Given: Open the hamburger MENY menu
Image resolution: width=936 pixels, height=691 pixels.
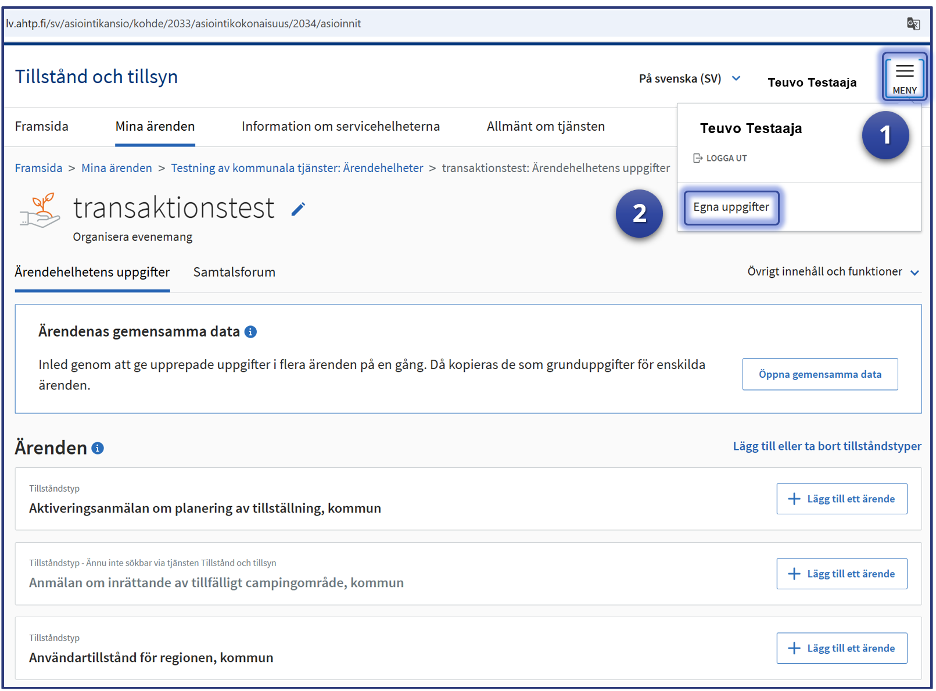Looking at the screenshot, I should (x=904, y=76).
